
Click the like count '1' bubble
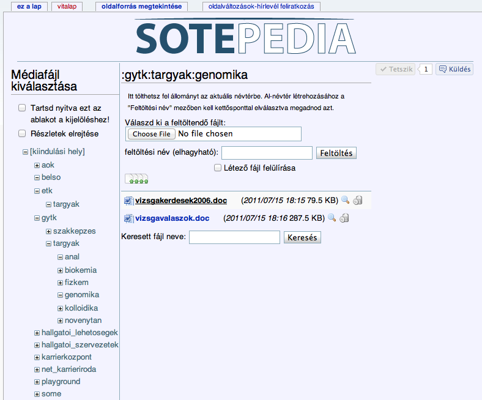pos(426,69)
